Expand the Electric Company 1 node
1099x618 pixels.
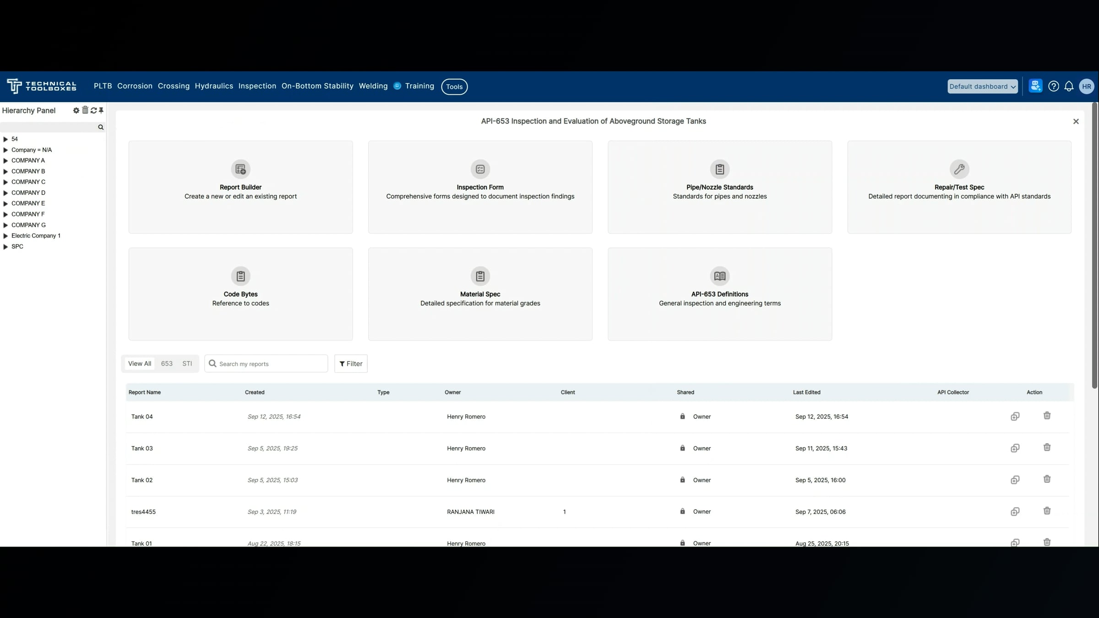(x=5, y=236)
